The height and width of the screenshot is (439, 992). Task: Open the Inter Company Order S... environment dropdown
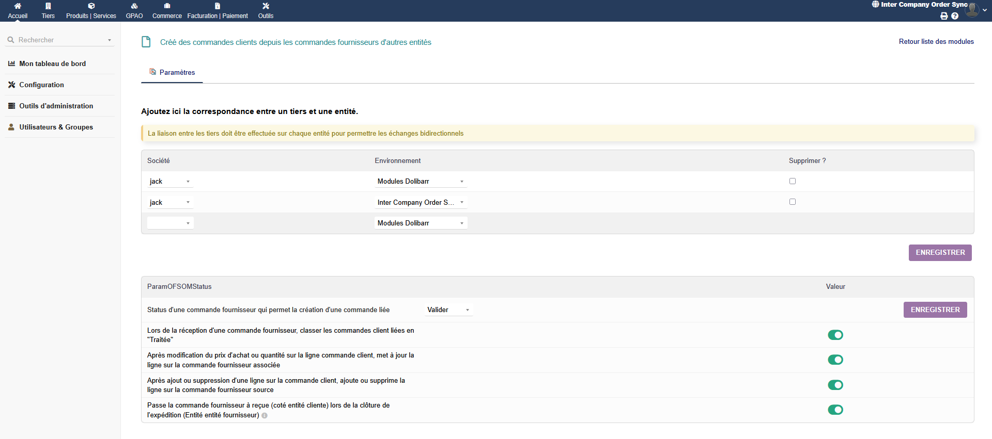420,203
